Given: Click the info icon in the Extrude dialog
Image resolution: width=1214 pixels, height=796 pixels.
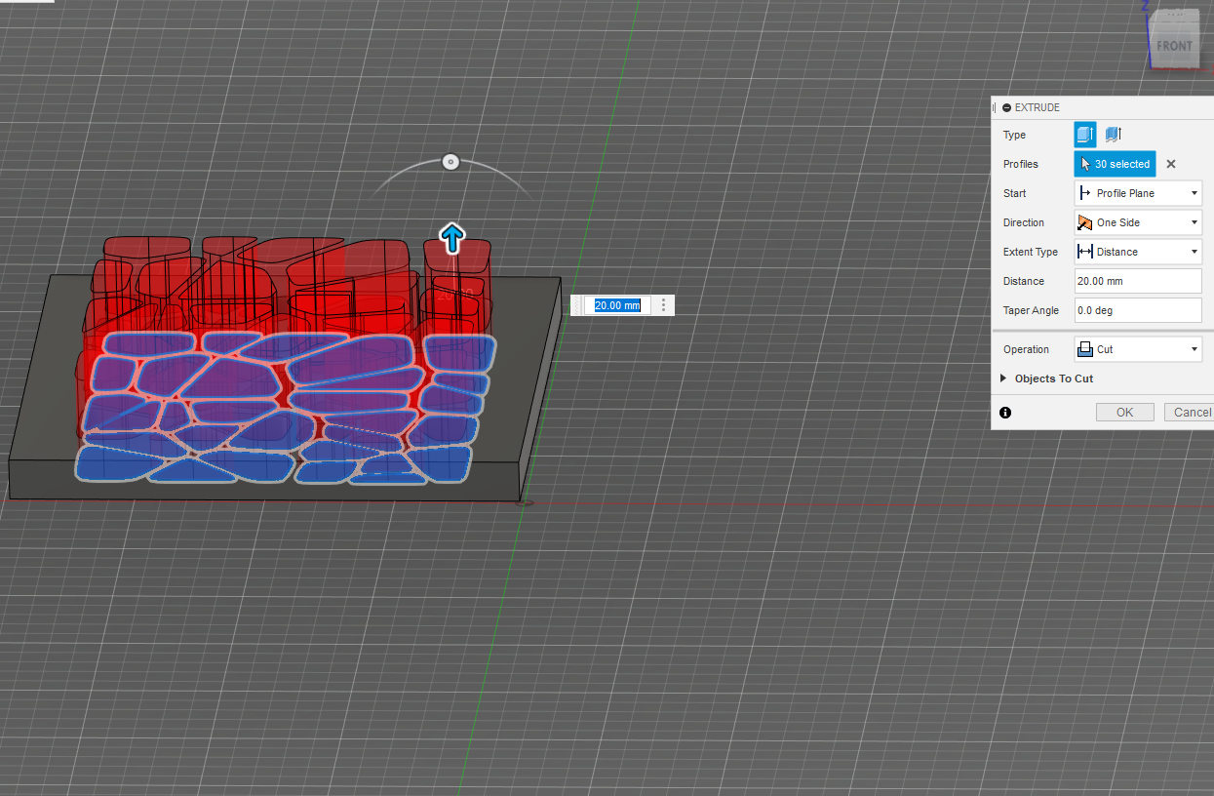Looking at the screenshot, I should pos(1004,412).
